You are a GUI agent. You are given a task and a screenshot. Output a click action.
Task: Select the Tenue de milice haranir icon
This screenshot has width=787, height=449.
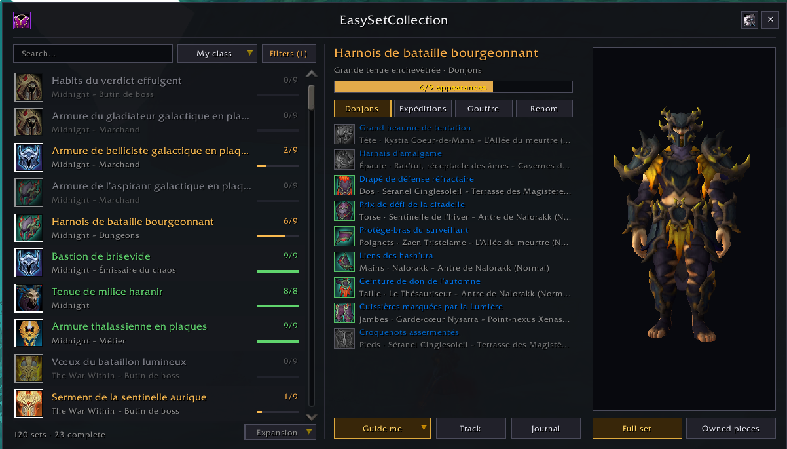tap(29, 298)
